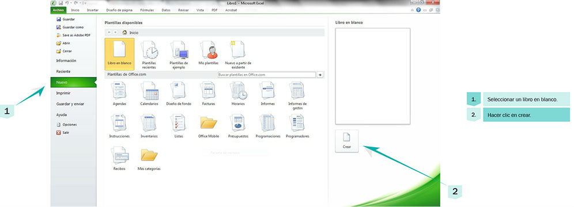
Task: Select the Libro en blanco template
Action: pos(119,54)
